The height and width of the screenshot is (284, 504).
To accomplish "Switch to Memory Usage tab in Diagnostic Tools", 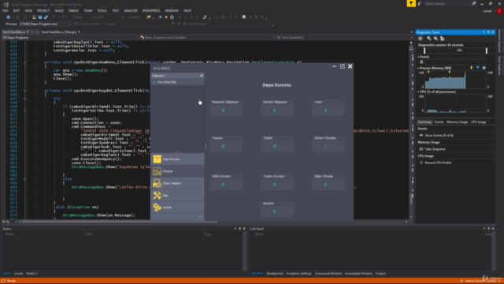I will click(457, 122).
